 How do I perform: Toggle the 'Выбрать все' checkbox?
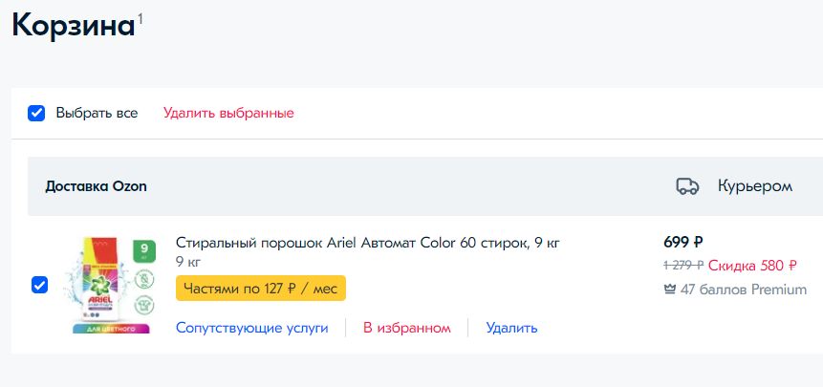click(x=36, y=114)
